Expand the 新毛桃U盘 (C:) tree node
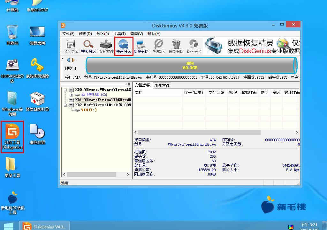The image size is (327, 230). [71, 95]
